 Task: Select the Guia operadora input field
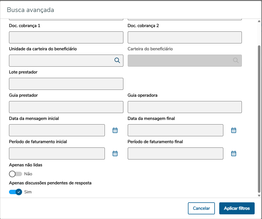click(185, 107)
